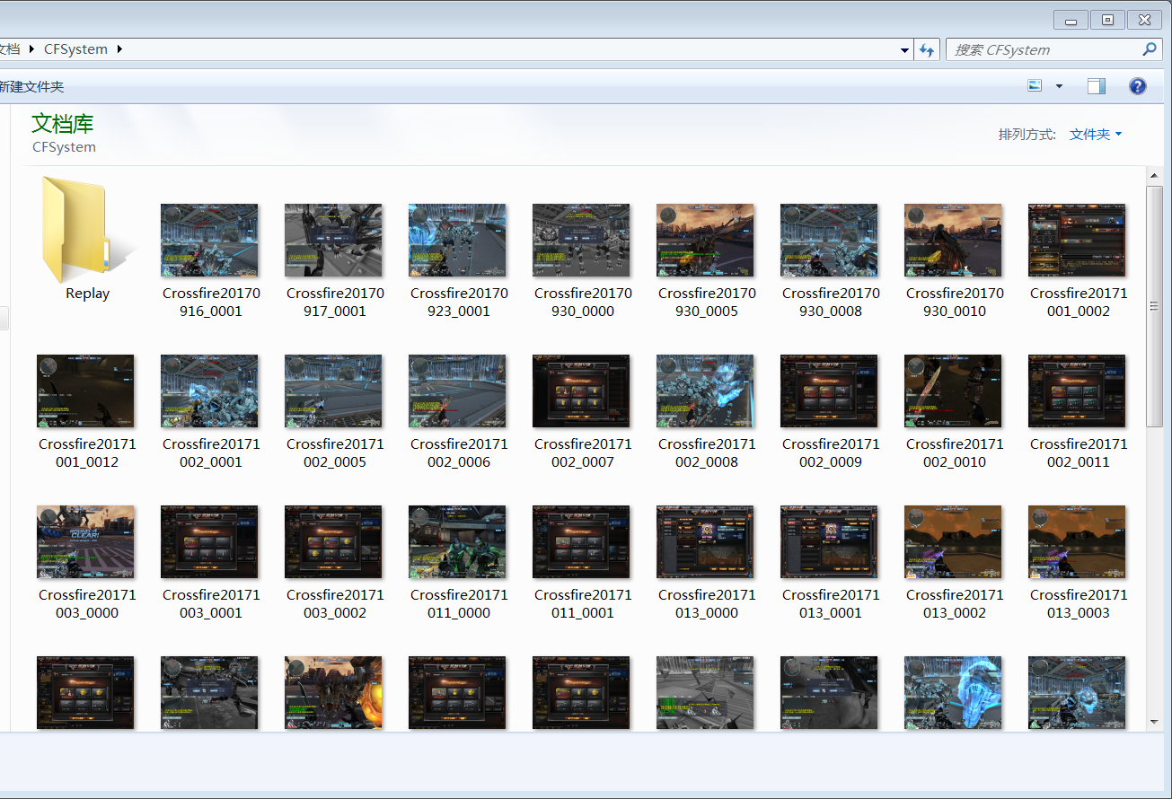Click the 新建文件夹 button
The height and width of the screenshot is (799, 1172).
[31, 87]
